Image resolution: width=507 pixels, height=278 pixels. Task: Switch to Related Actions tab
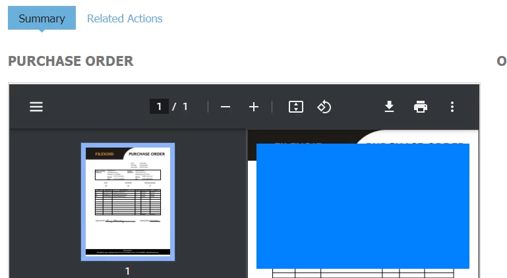point(125,18)
